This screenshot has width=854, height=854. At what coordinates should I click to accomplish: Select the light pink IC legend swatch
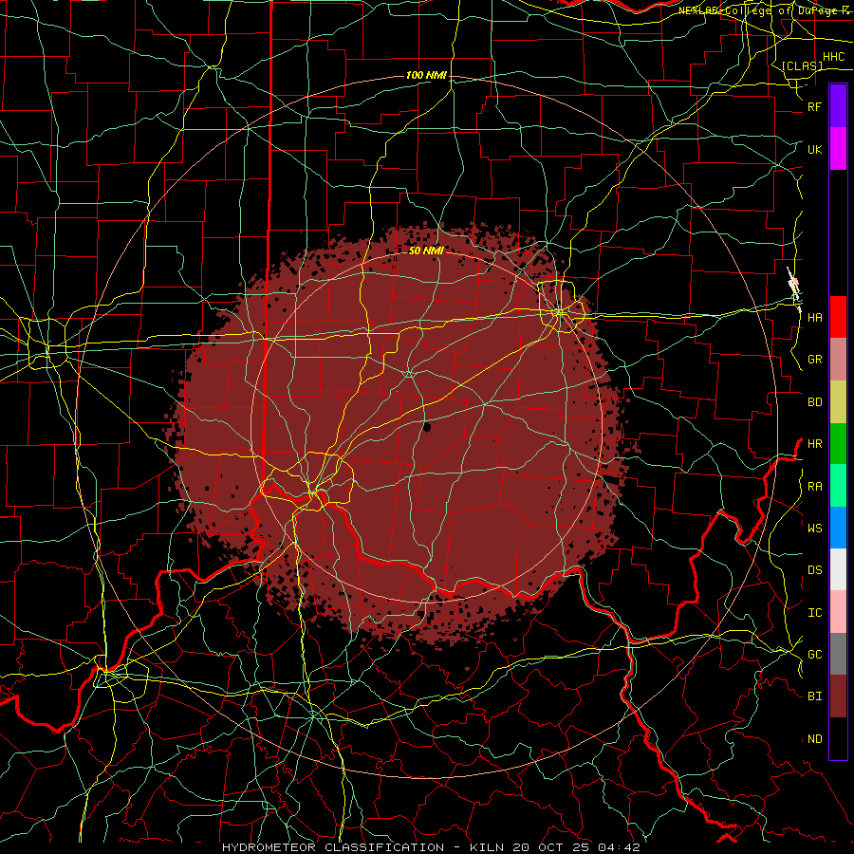point(838,612)
